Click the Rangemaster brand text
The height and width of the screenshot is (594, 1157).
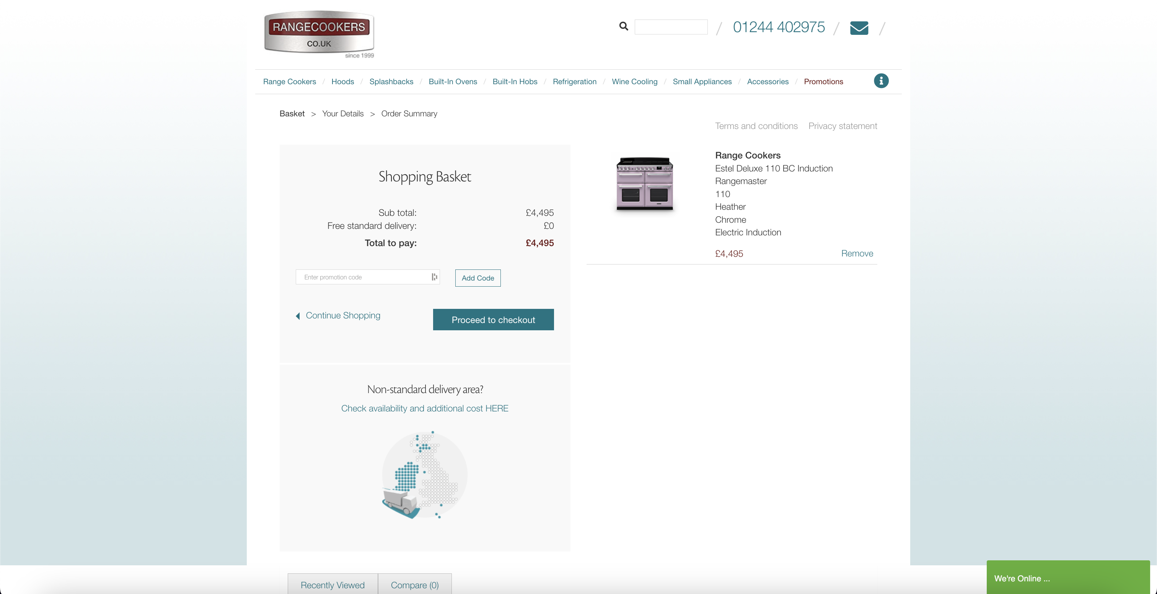click(740, 181)
